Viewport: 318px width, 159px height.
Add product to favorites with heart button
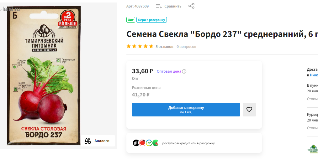pos(249,110)
